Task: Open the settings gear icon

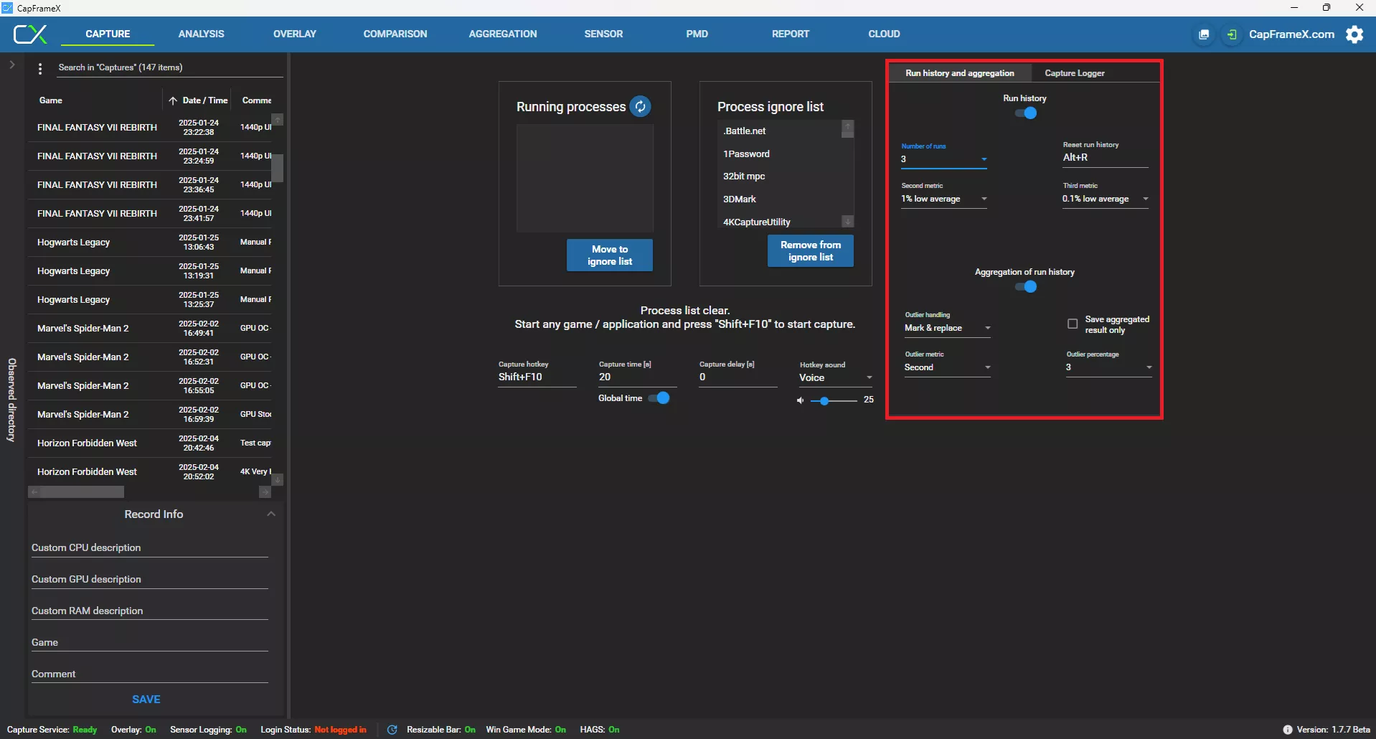Action: [1354, 34]
